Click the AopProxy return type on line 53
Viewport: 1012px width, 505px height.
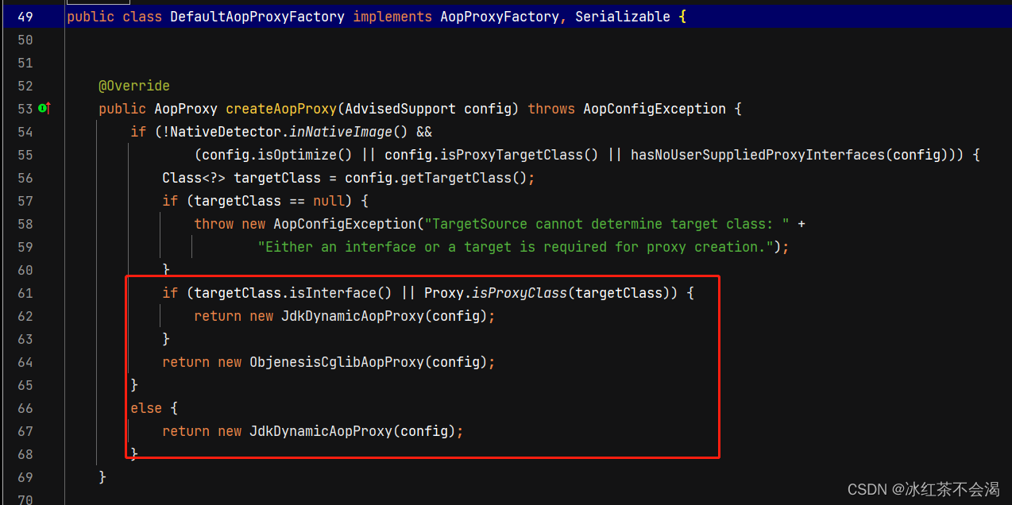pyautogui.click(x=186, y=109)
